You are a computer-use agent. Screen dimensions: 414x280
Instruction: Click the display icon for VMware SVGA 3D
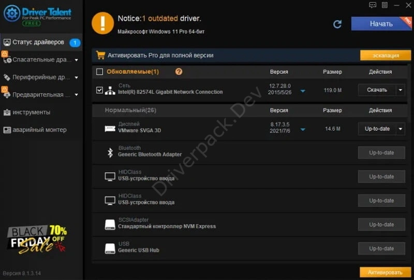pyautogui.click(x=110, y=129)
